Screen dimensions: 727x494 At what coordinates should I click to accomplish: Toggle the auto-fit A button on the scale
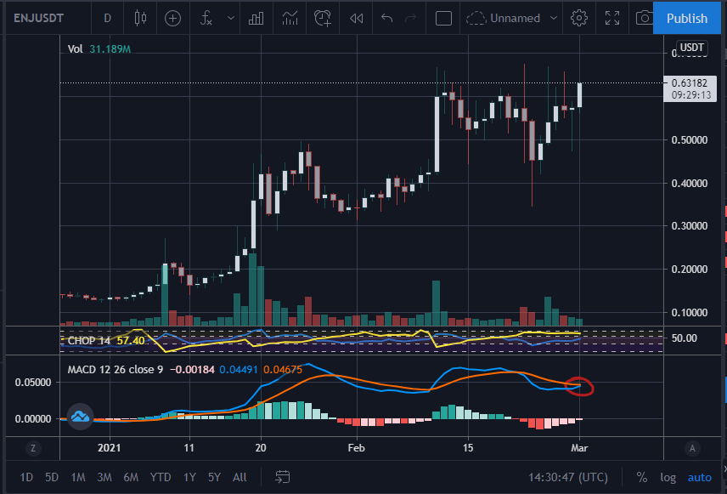coord(692,448)
